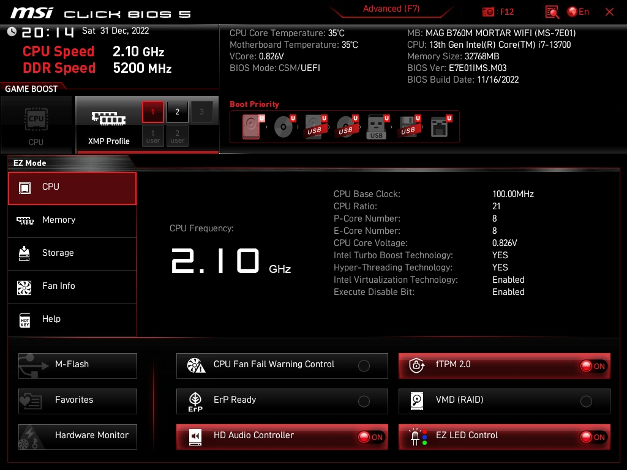
Task: Select XMP profile 1
Action: (x=152, y=112)
